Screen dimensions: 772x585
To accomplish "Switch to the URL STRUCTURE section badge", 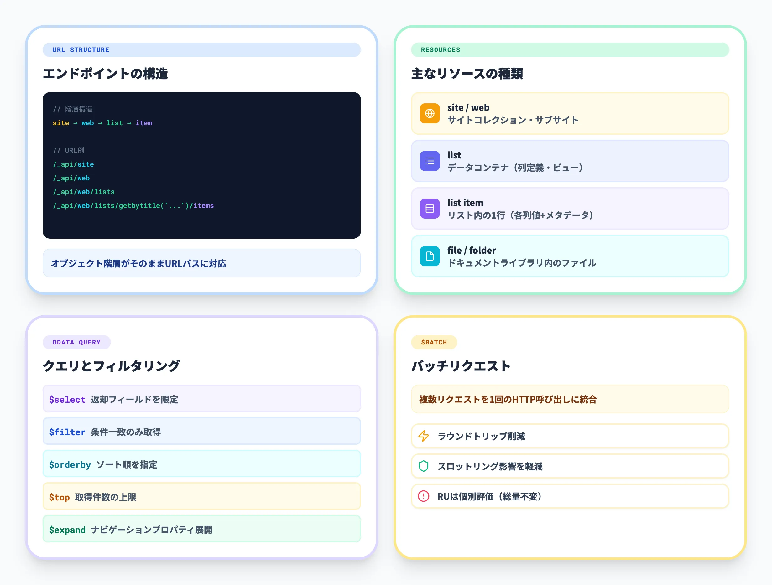I will tap(80, 49).
